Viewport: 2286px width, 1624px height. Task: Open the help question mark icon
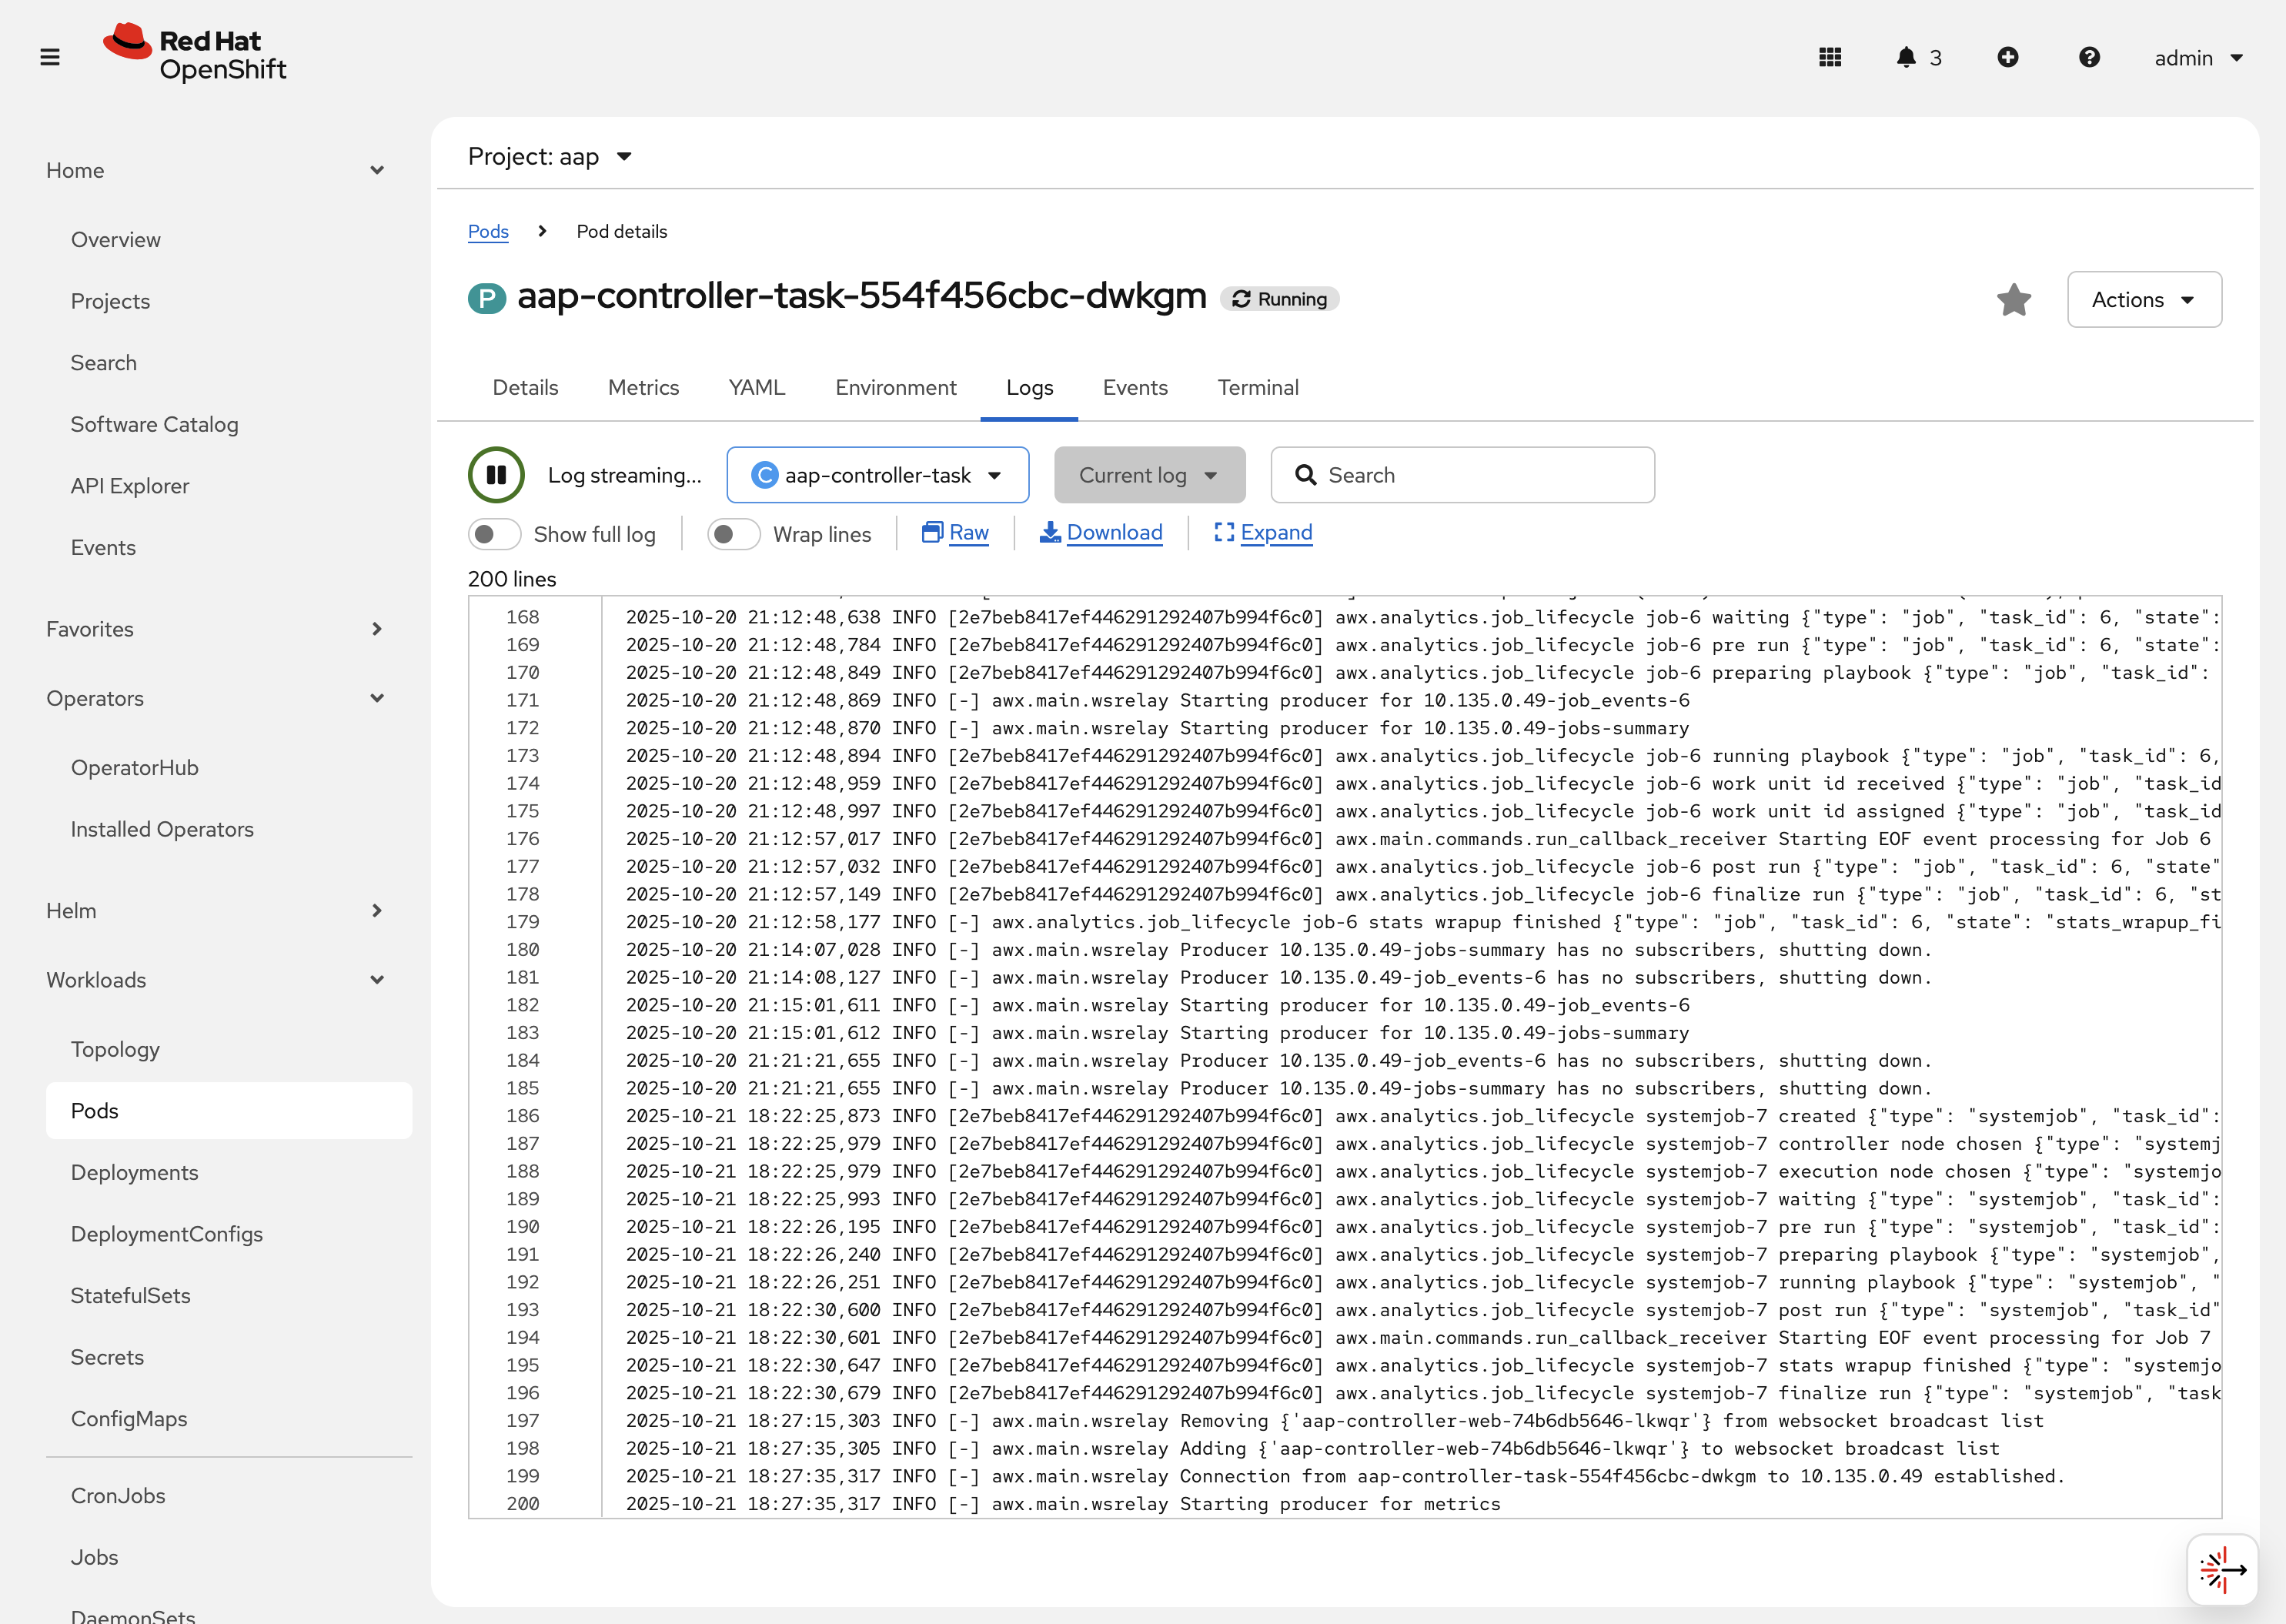click(2089, 57)
